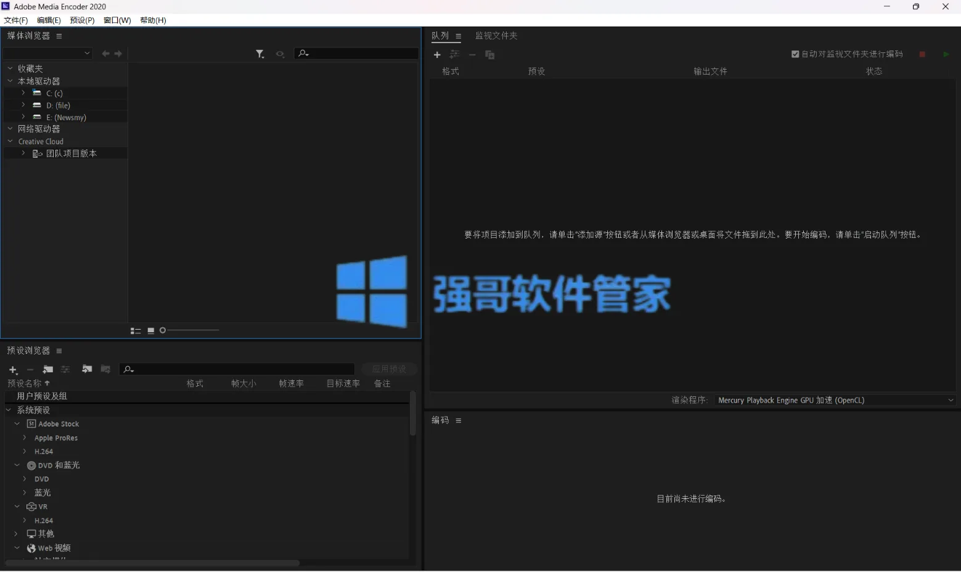
Task: Click the eye view-options icon in media browser
Action: 280,54
